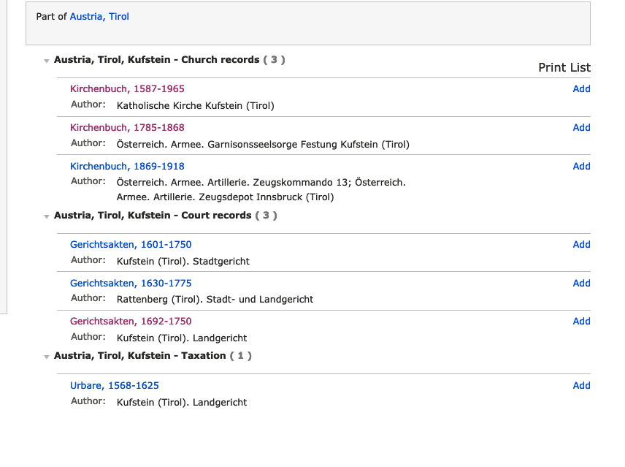The height and width of the screenshot is (467, 625).
Task: Open Kirchenbuch, 1587-1965 record
Action: 127,88
